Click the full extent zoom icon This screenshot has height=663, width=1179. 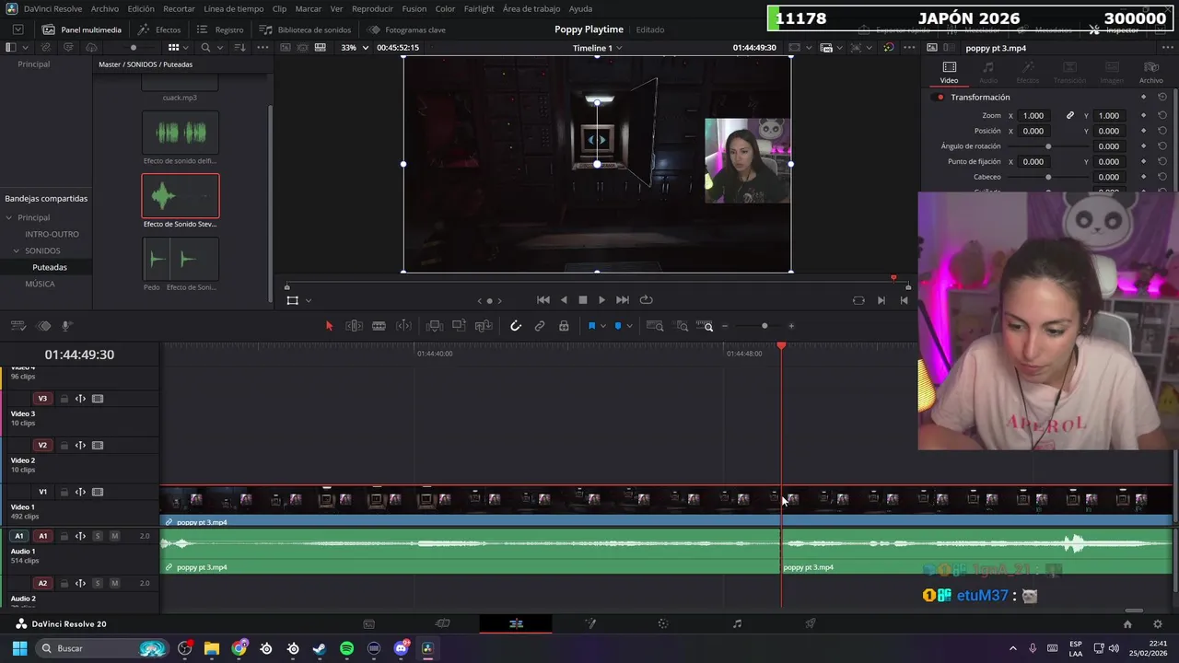pos(655,326)
